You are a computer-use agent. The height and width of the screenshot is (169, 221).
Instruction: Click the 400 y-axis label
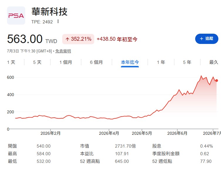pos(11,95)
